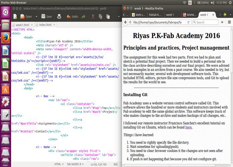
Task: Close the index.html gedit tab
Action: tap(54, 25)
